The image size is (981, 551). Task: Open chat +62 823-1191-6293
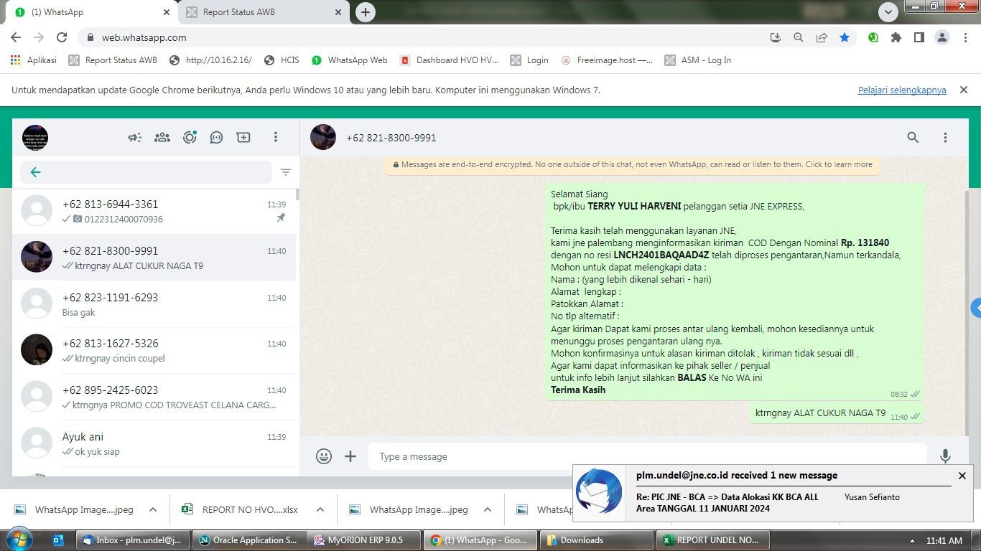(156, 304)
